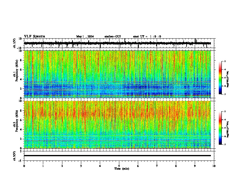Viewport: 241px width, 186px height.
Task: Click the 'Time (min)' axis title
Action: point(122,169)
